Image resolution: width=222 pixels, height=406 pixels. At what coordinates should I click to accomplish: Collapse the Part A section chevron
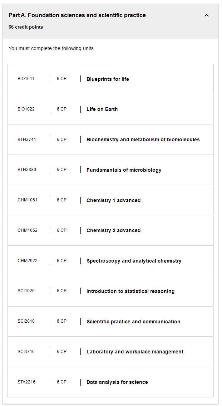pyautogui.click(x=207, y=15)
